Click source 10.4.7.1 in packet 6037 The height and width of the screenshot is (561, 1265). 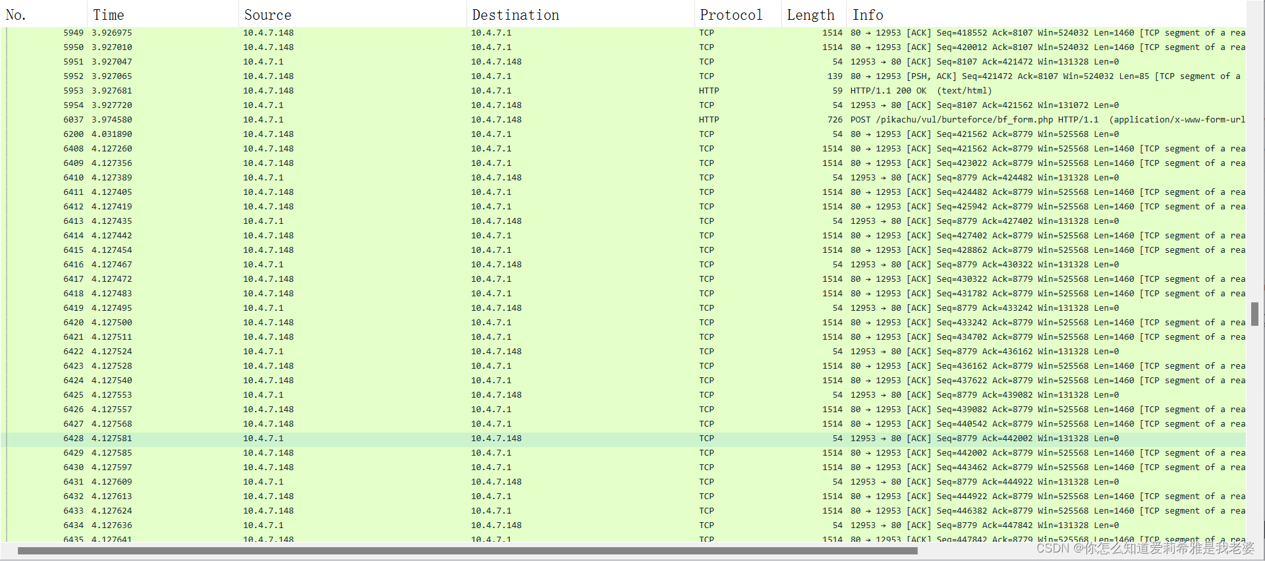[264, 120]
